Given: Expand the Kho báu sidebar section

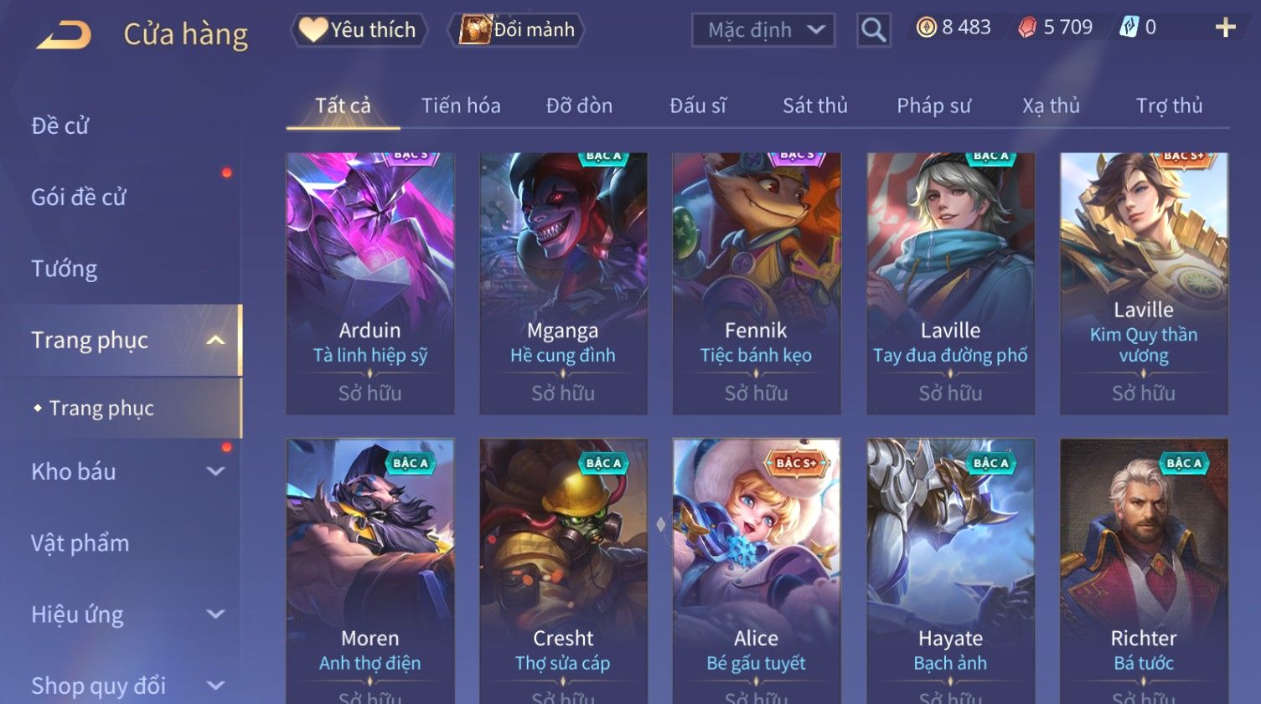Looking at the screenshot, I should (215, 471).
